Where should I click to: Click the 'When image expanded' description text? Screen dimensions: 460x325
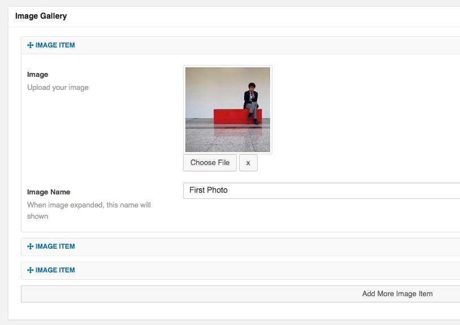click(89, 205)
